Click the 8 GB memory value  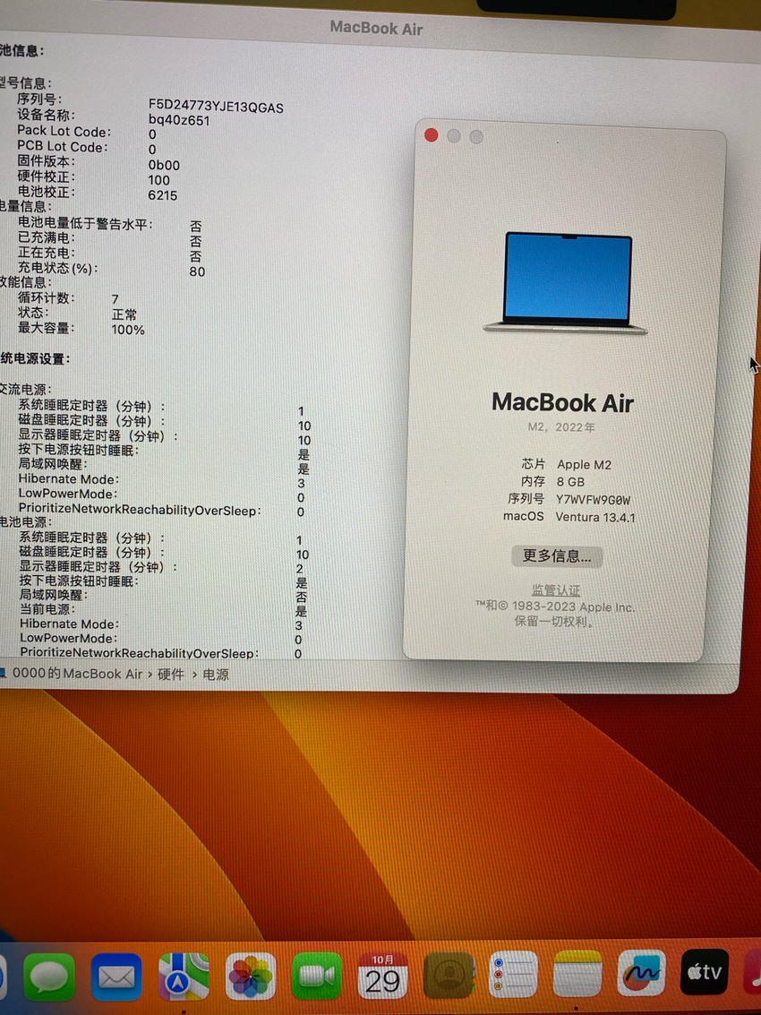tap(570, 482)
